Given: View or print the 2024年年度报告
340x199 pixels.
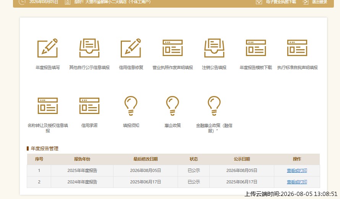Looking at the screenshot, I should click(x=297, y=182).
